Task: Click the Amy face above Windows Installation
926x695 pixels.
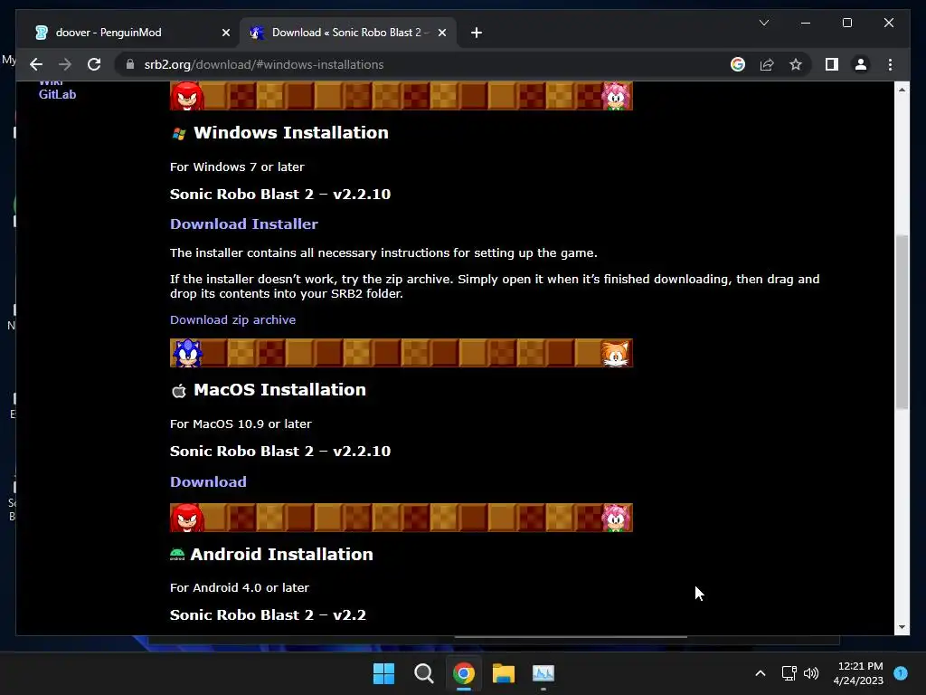Action: tap(616, 96)
